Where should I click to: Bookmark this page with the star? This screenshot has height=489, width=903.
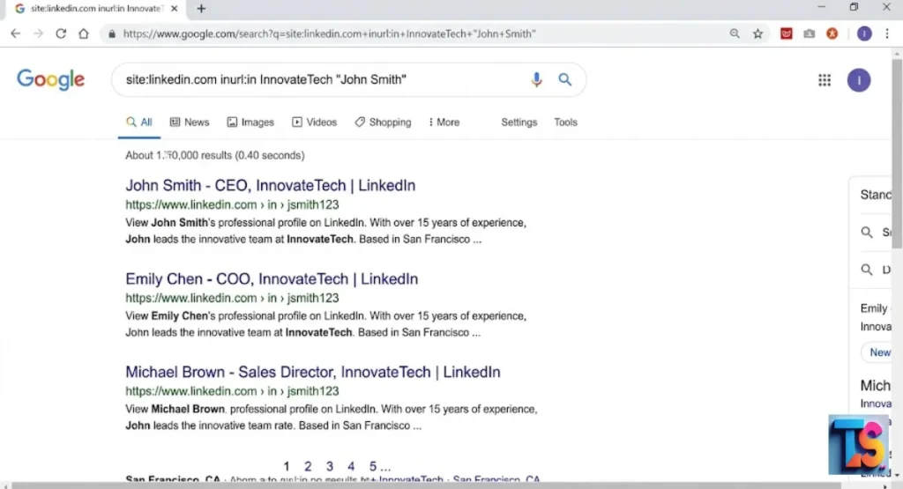click(x=757, y=33)
